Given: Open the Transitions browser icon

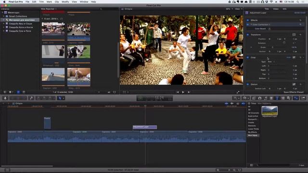Looking at the screenshot, I should point(271,98).
